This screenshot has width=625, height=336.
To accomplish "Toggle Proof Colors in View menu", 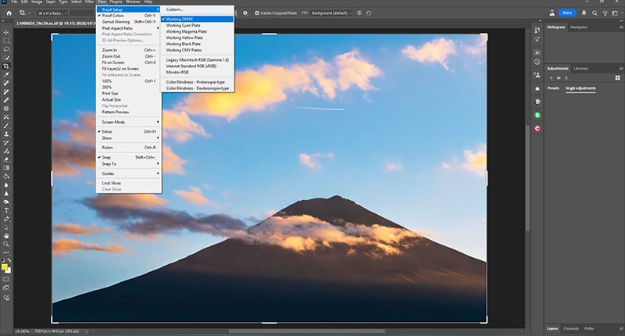I will [x=113, y=15].
